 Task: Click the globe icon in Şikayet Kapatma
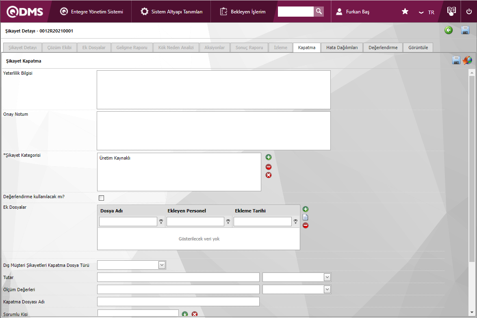point(467,60)
